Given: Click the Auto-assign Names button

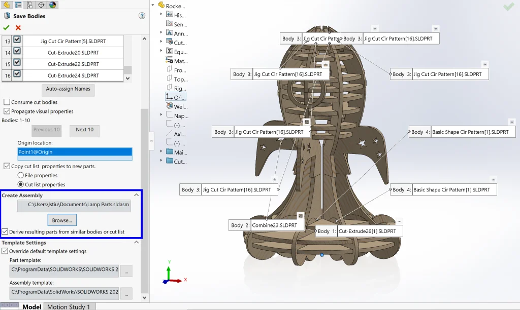Looking at the screenshot, I should (68, 89).
